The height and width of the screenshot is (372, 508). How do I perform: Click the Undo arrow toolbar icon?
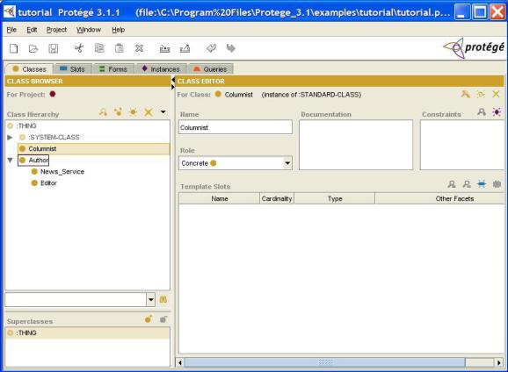(211, 48)
